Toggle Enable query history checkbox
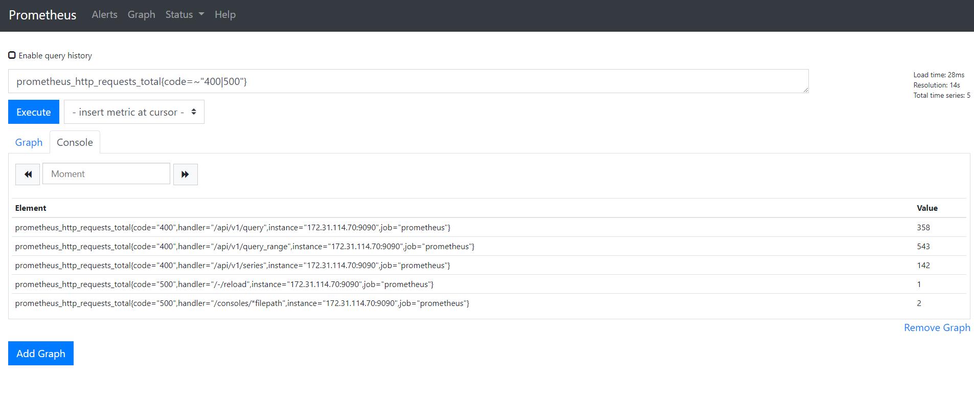 (12, 55)
